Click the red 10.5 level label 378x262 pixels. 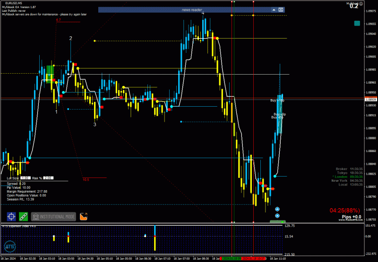point(86,180)
